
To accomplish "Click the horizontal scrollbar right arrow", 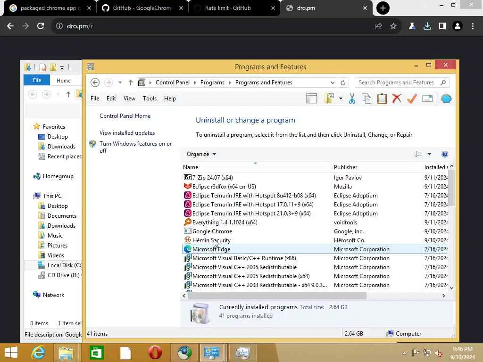I will point(443,296).
